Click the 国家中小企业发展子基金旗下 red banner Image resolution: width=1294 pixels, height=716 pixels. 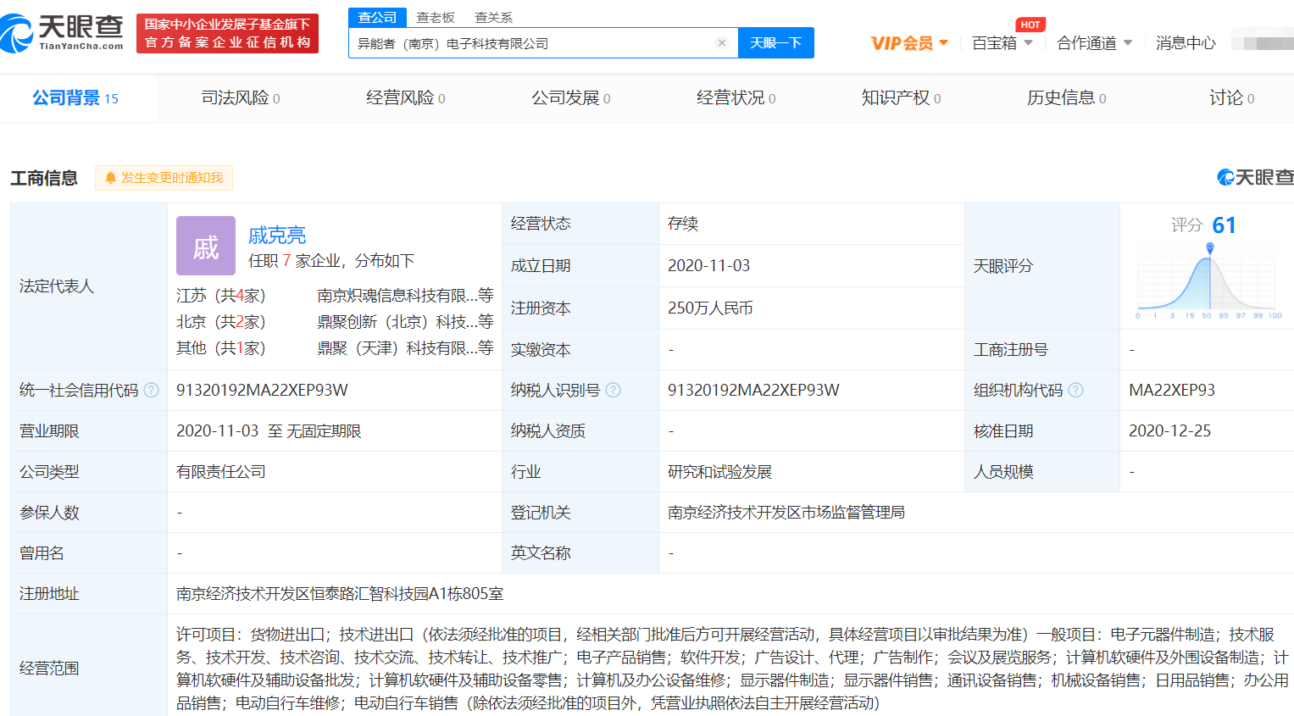pos(227,33)
